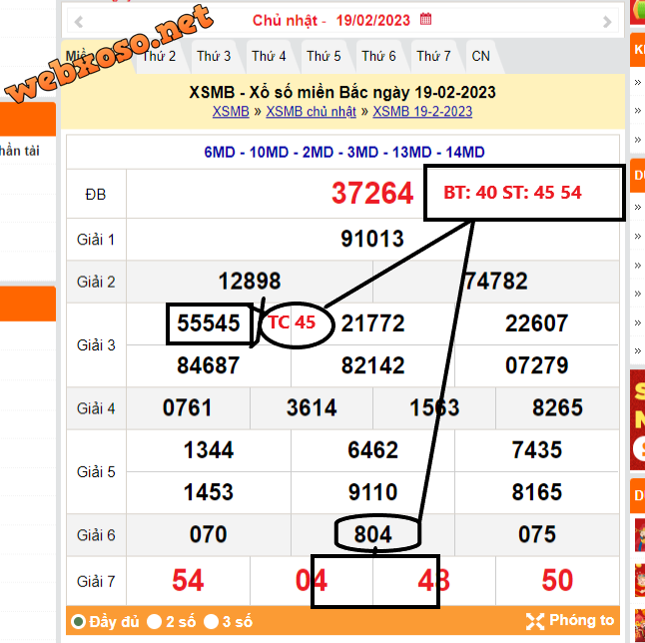Image resolution: width=645 pixels, height=643 pixels.
Task: Open the 'XSMB chủ nhật' link
Action: [x=311, y=112]
